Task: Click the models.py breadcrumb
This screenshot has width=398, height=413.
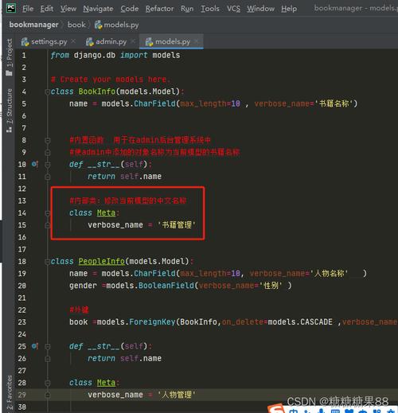Action: [x=121, y=25]
